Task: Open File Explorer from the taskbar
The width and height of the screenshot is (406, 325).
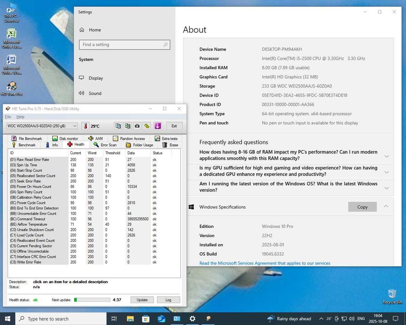Action: coord(130,319)
